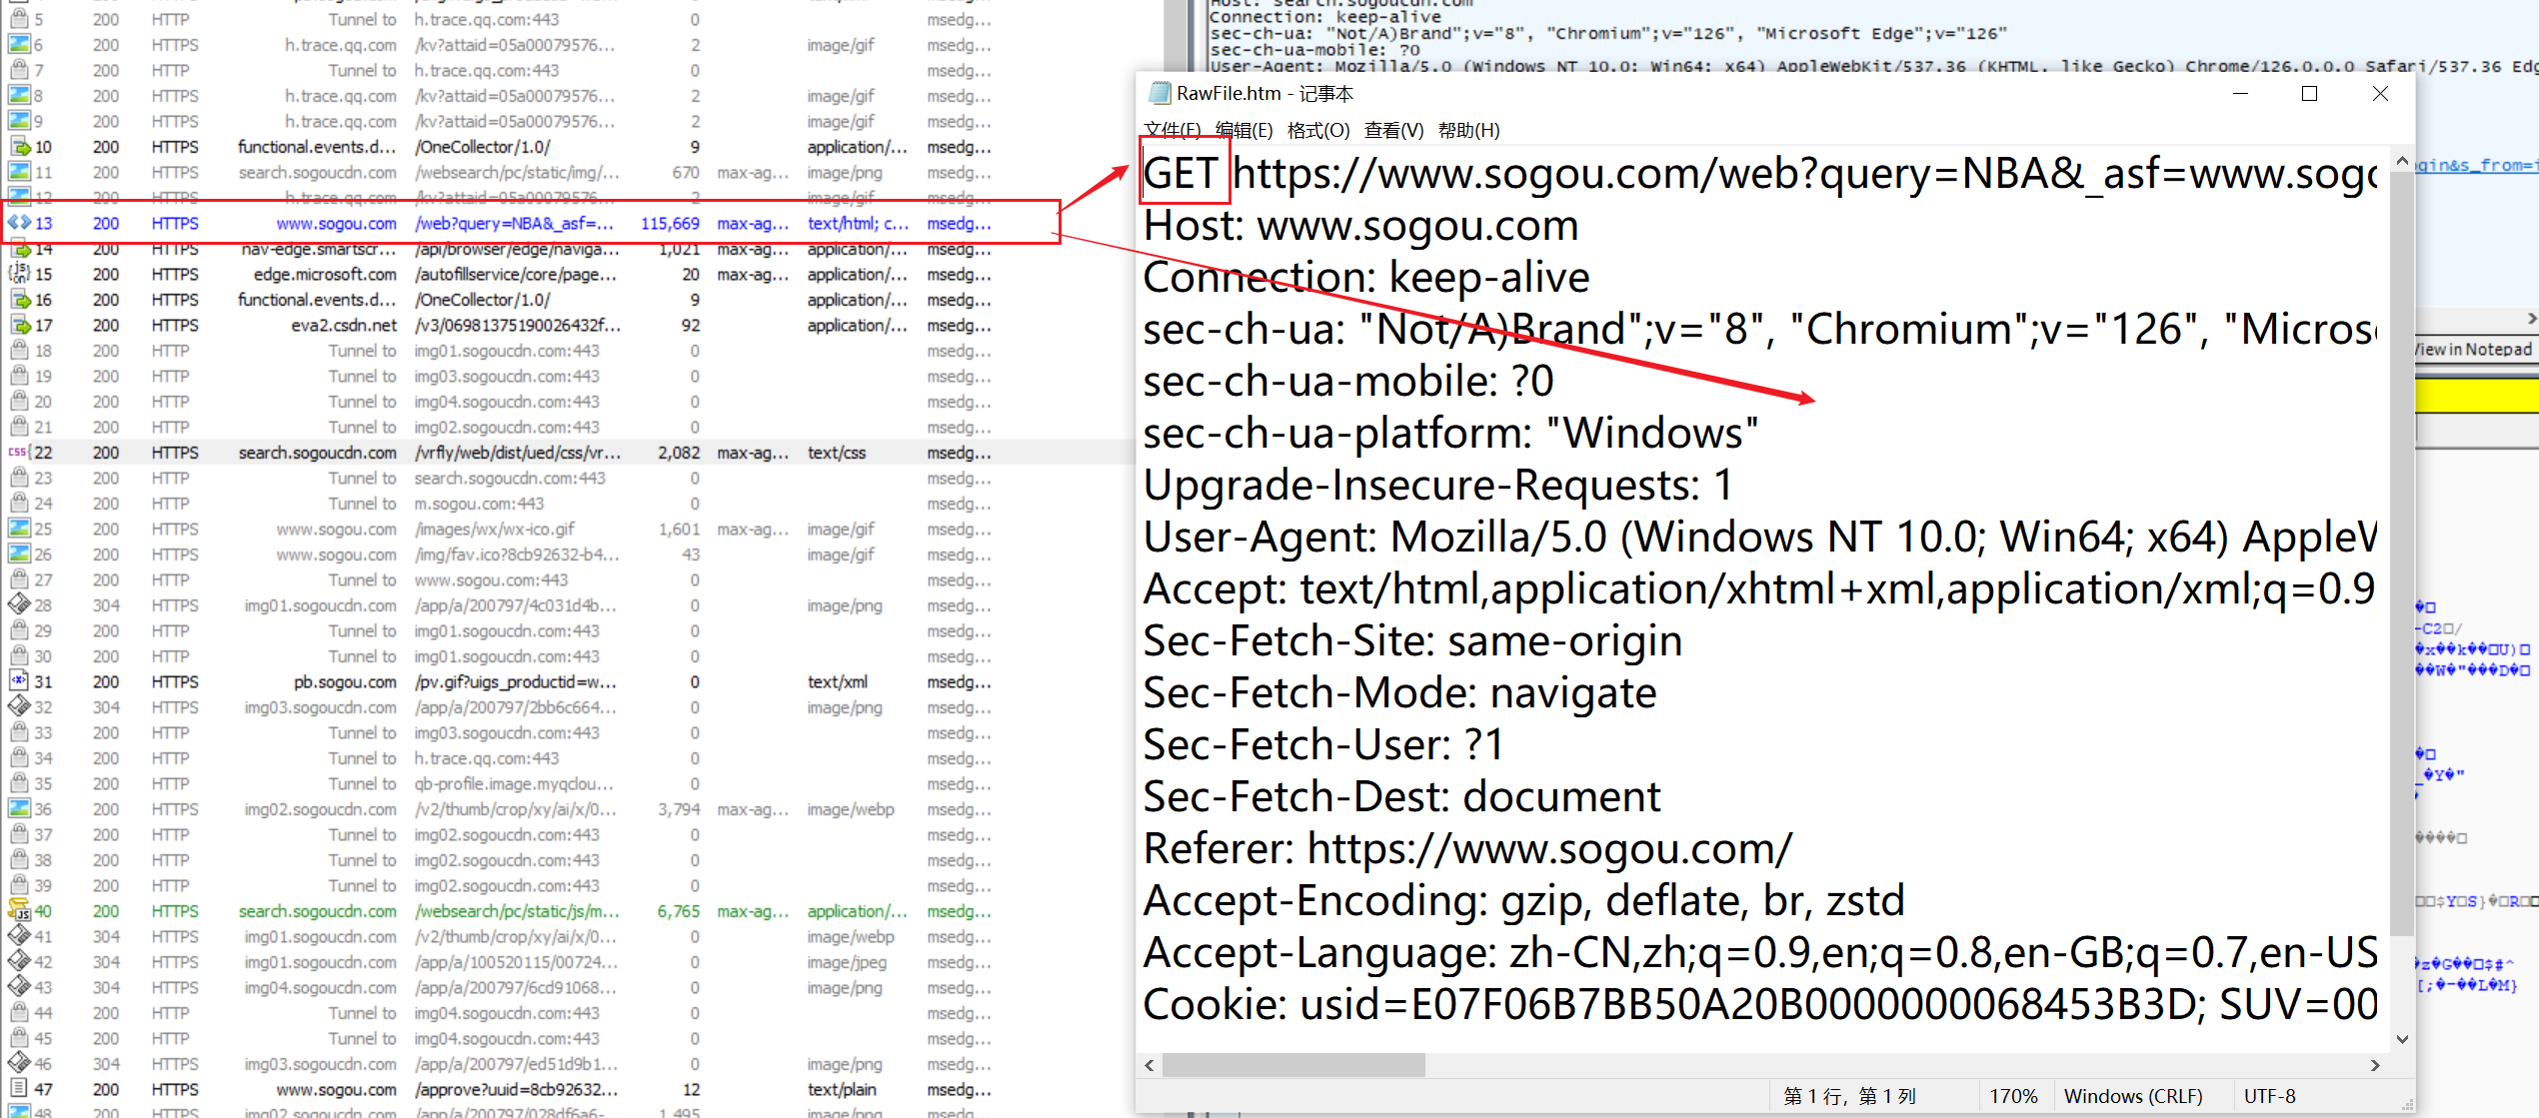Click Notepad vertical scrollbar down arrow

[x=2402, y=1039]
